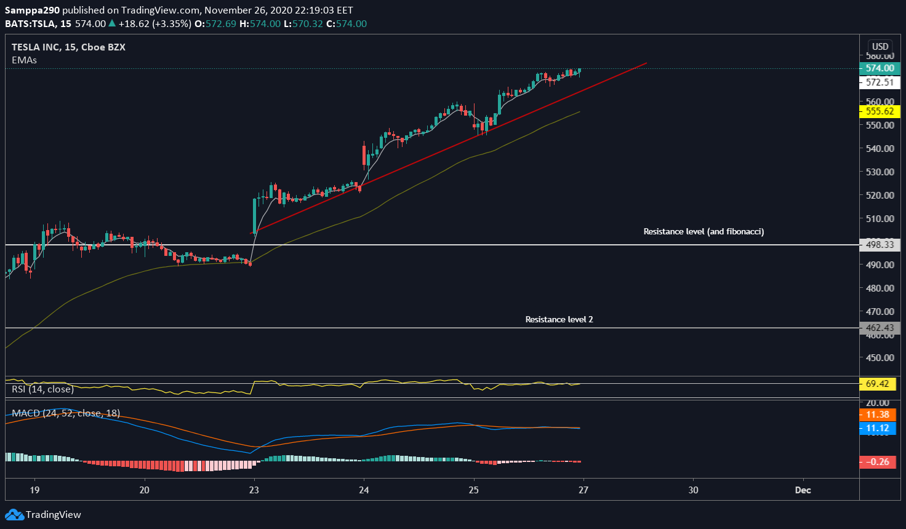Click the 27 date on time axis

tap(583, 490)
